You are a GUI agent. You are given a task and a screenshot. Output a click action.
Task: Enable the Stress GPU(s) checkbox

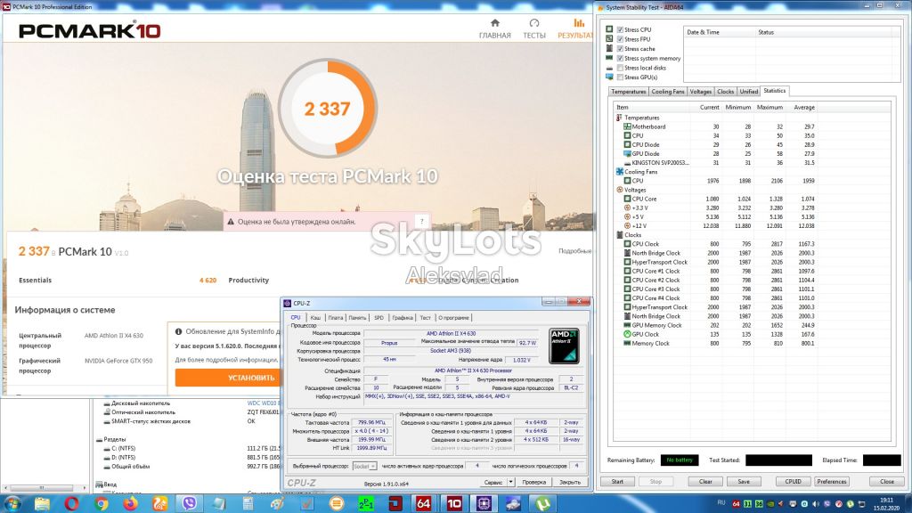coord(620,77)
